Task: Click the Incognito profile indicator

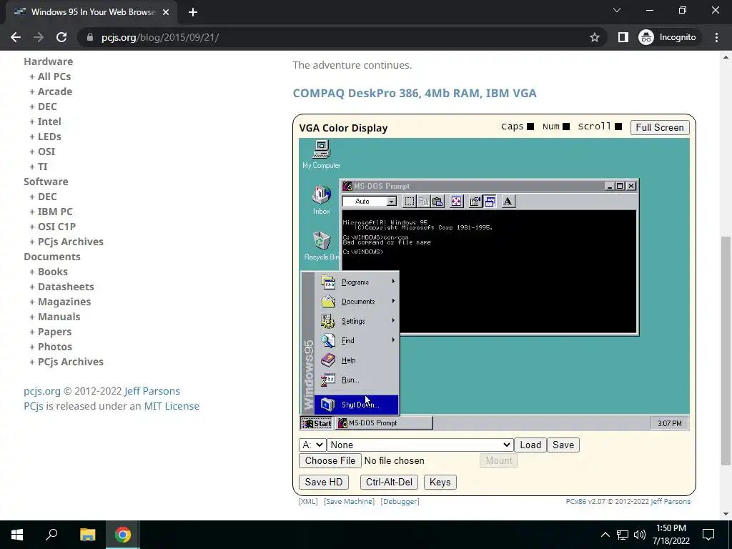Action: pos(668,37)
